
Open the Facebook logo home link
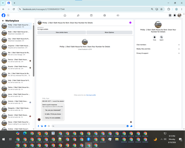pyautogui.click(x=3, y=15)
